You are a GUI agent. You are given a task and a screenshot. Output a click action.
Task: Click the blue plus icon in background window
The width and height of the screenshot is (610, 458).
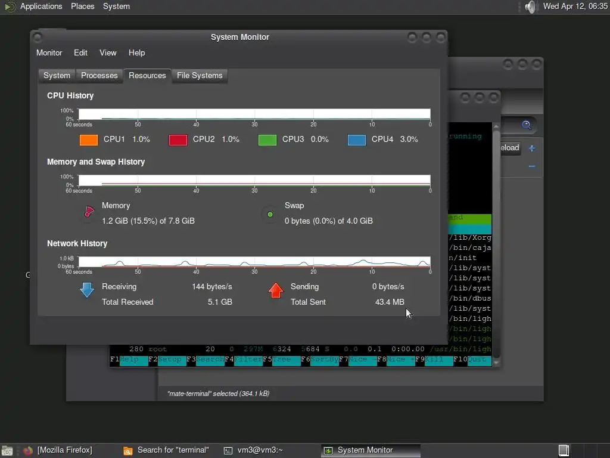tap(532, 148)
